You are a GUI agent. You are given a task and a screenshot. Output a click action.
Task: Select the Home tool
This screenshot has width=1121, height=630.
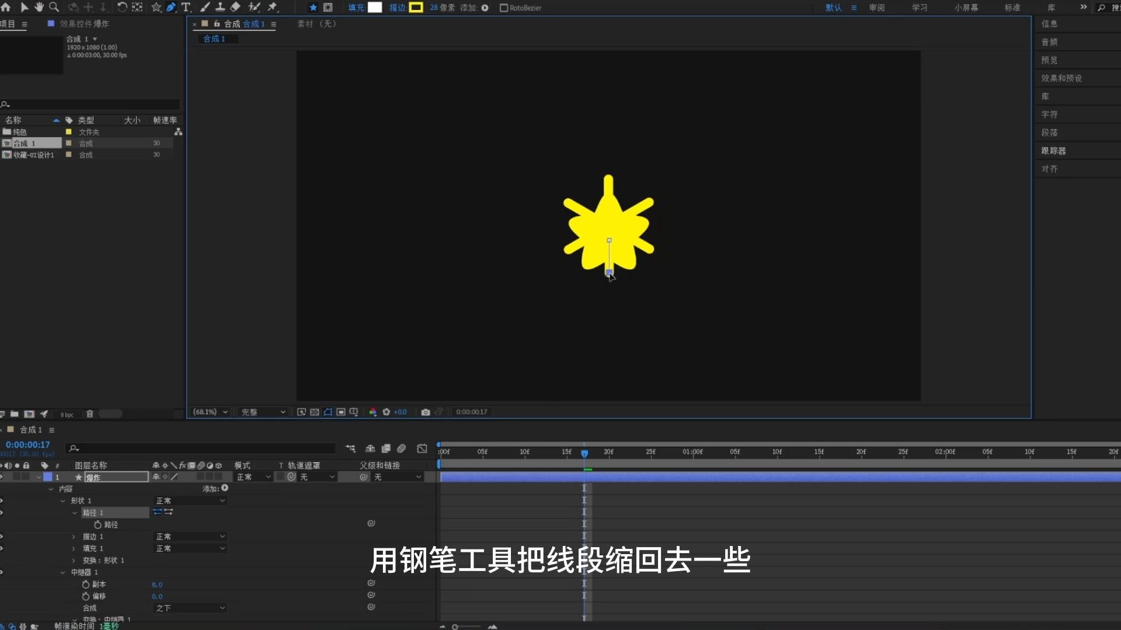[x=6, y=8]
